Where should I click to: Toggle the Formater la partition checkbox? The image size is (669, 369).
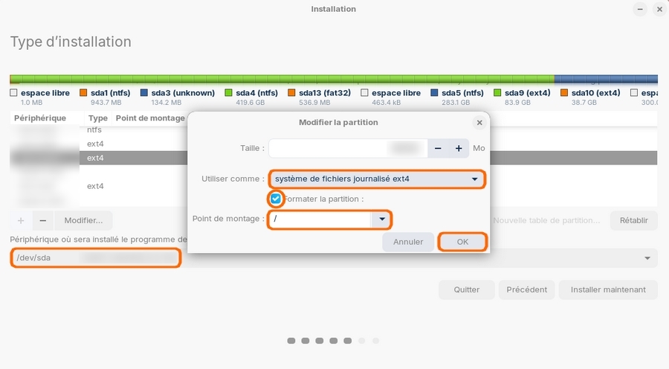(276, 199)
